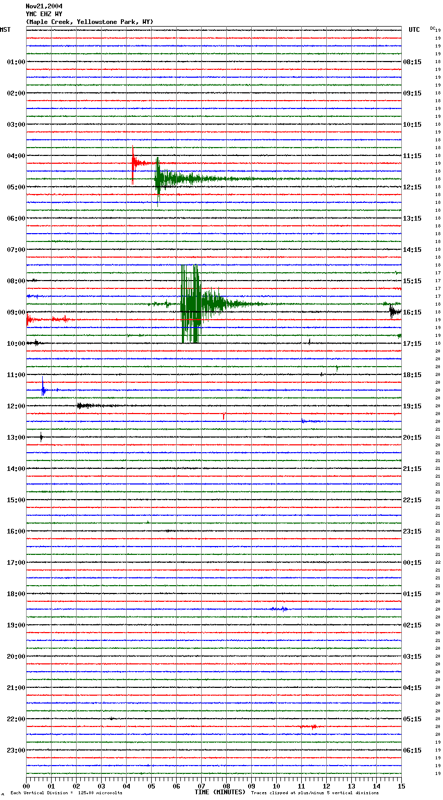Select the 23:00 MST time label

click(x=16, y=750)
